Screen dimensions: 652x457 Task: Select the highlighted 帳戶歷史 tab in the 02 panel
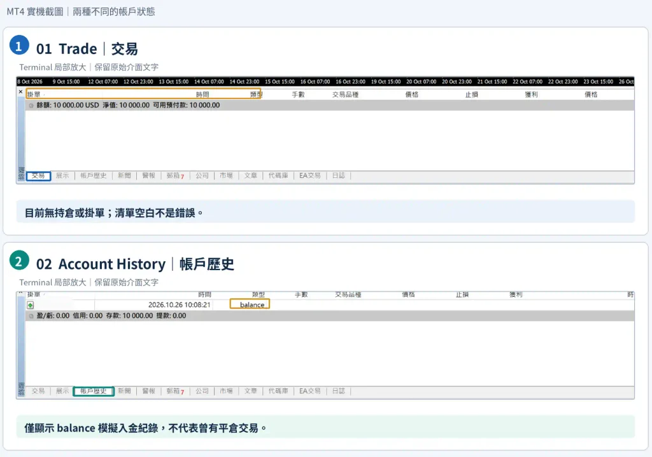coord(94,391)
